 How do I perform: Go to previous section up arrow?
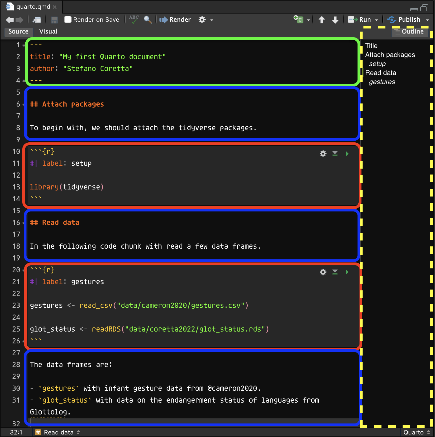click(321, 20)
